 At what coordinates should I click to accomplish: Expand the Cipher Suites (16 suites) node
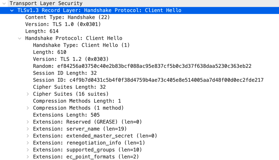tap(28, 94)
